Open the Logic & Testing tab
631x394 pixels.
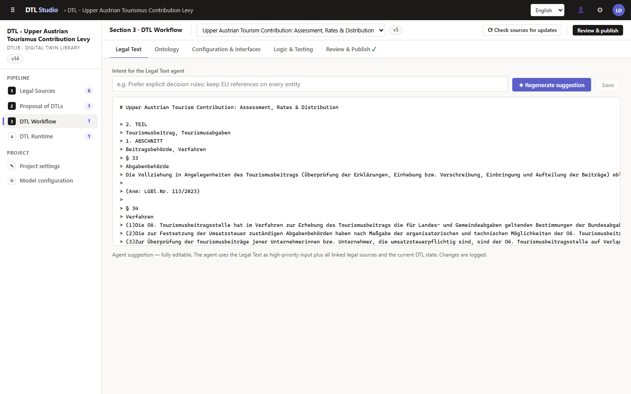pos(293,49)
